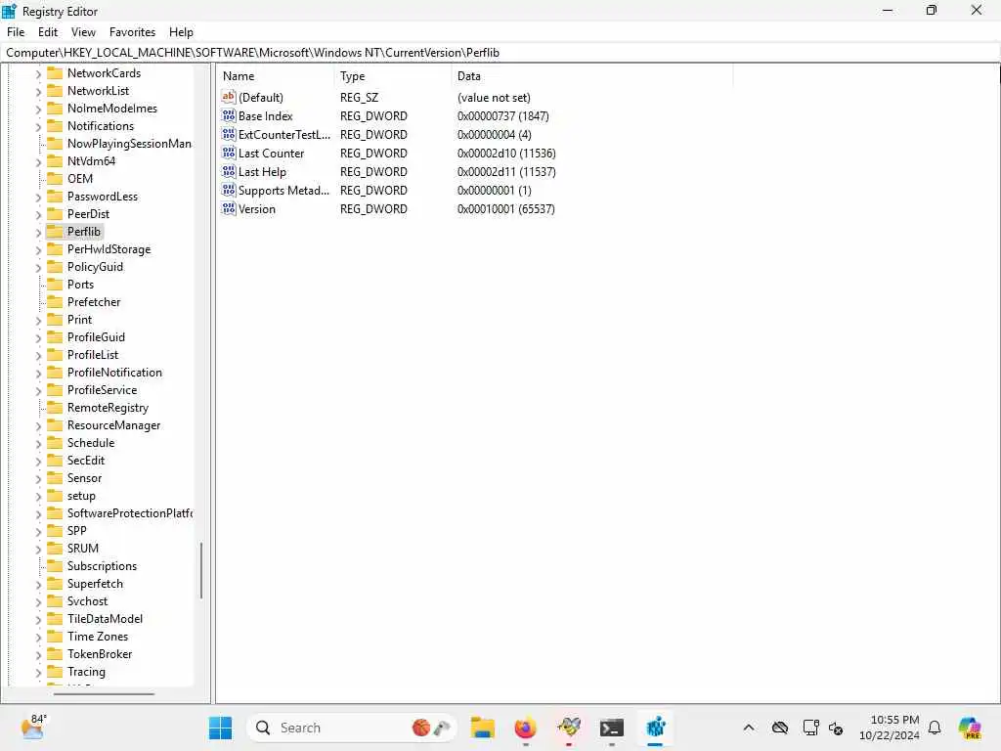The width and height of the screenshot is (1001, 751).
Task: Select the OEM folder icon
Action: coord(56,179)
